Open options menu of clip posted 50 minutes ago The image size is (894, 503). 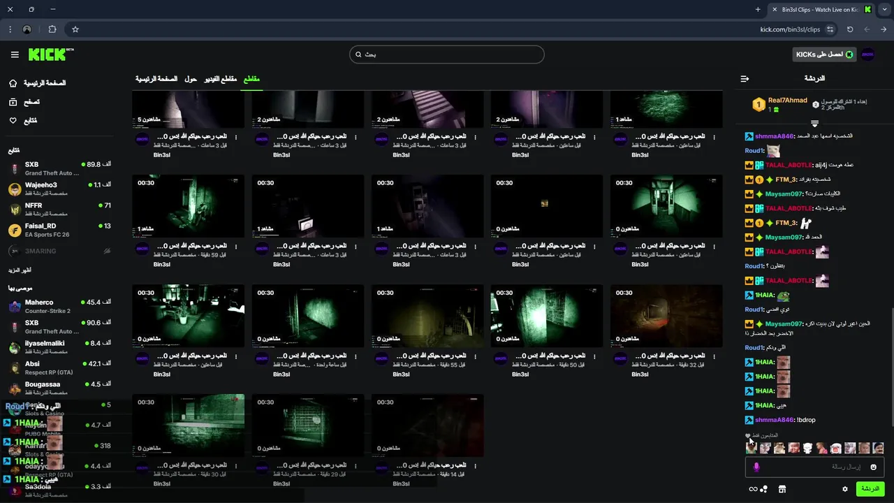coord(594,356)
